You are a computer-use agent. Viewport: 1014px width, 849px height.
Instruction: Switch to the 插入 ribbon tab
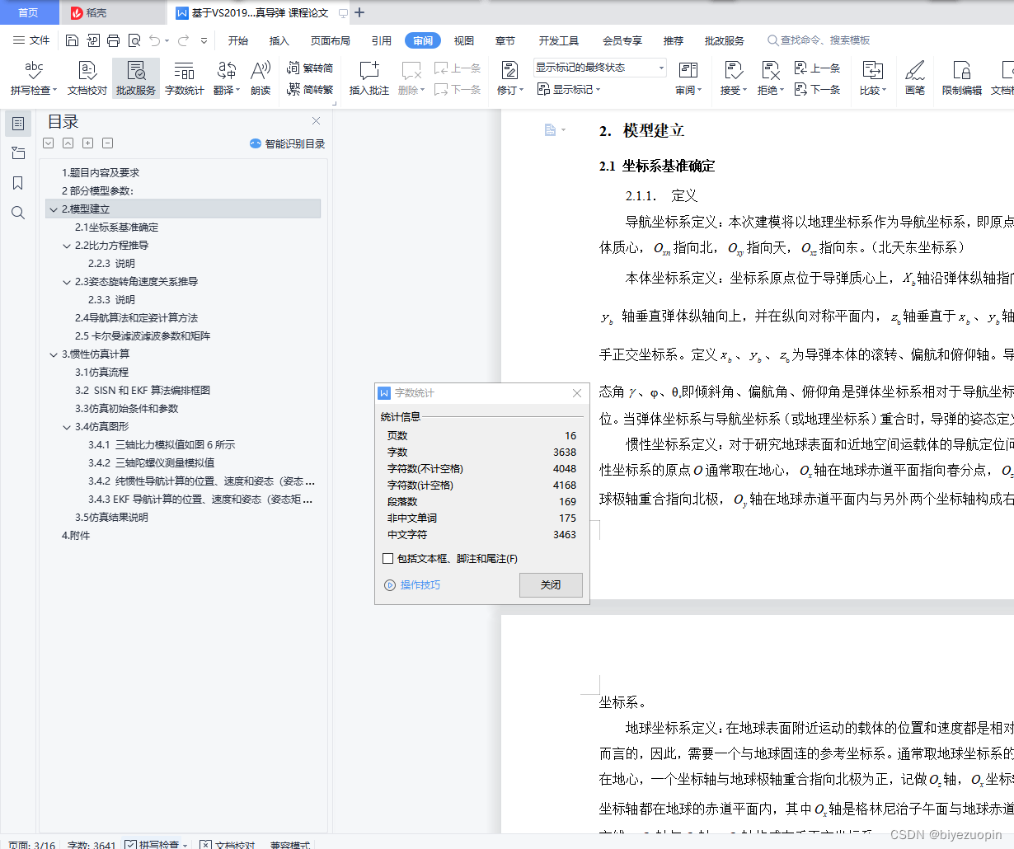[x=279, y=40]
